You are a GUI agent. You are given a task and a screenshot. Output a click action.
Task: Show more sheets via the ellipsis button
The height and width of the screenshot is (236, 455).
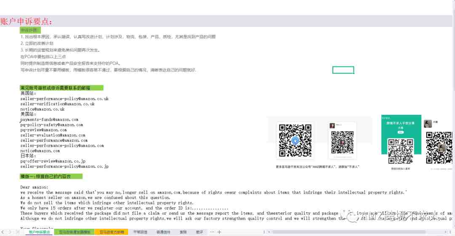click(212, 232)
